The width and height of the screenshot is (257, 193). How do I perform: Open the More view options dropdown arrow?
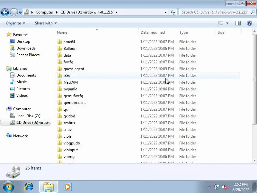point(227,23)
